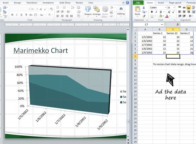Image resolution: width=196 pixels, height=144 pixels.
Task: Open the File tab in Excel
Action: pos(138,3)
